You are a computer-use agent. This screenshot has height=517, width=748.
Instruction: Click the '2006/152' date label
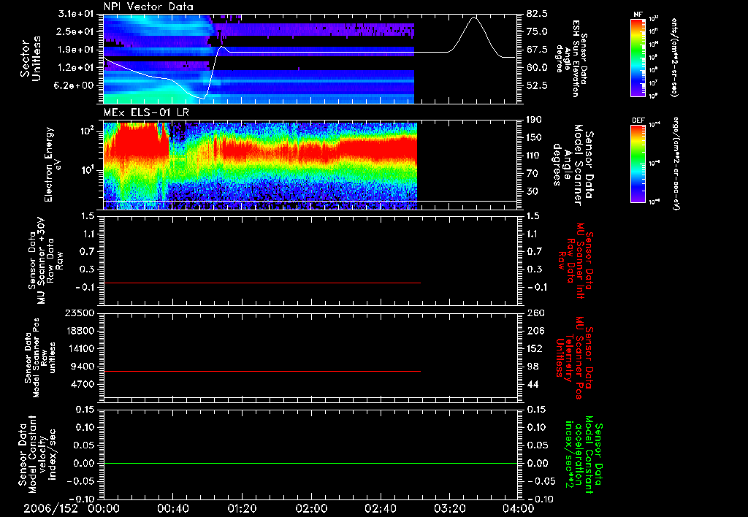tap(50, 508)
